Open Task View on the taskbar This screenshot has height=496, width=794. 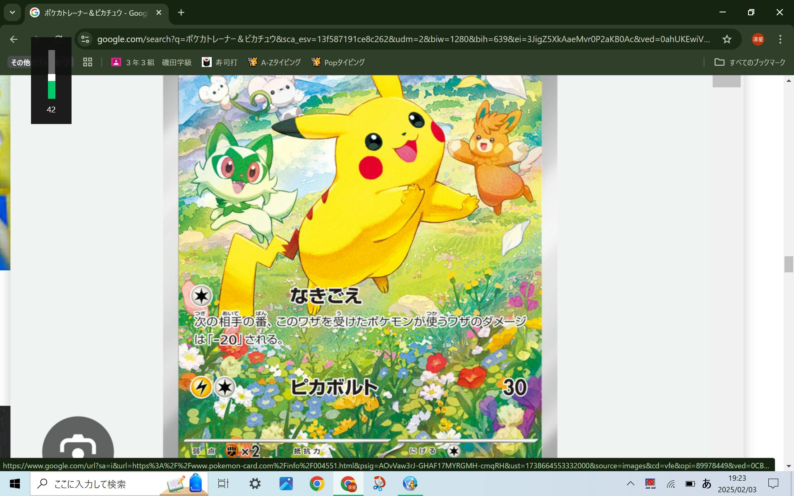[223, 484]
